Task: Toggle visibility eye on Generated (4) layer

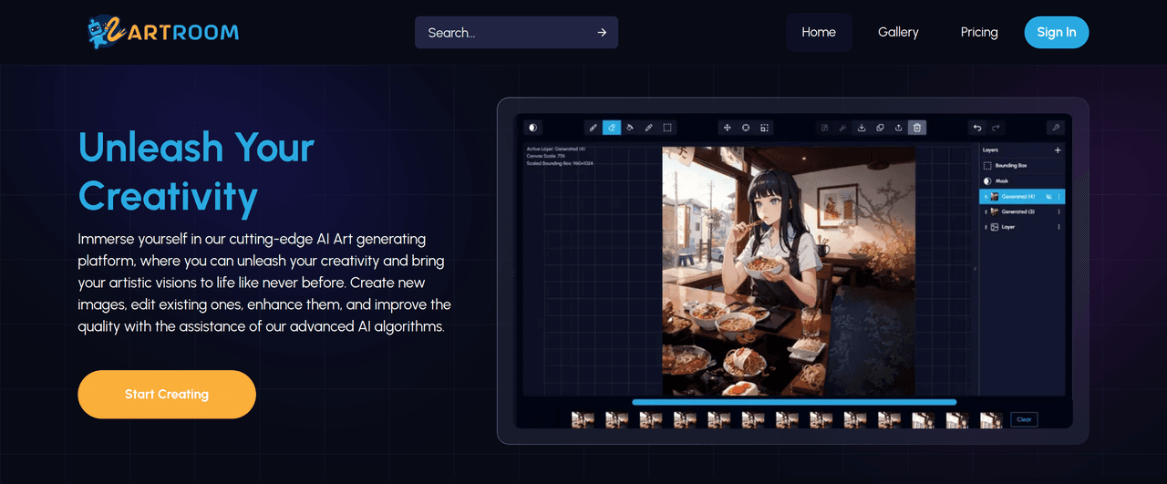Action: click(x=1048, y=197)
